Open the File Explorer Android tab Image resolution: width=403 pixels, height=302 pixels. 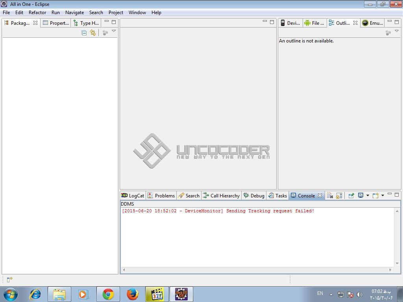(314, 23)
